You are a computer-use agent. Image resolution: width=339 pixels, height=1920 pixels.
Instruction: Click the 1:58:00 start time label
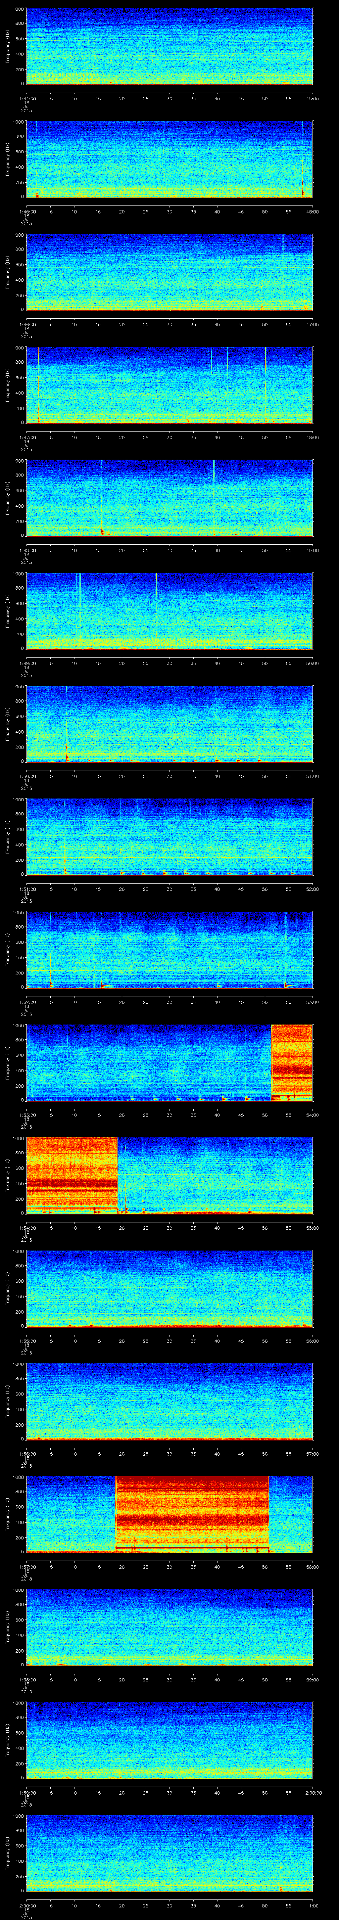pyautogui.click(x=27, y=1679)
